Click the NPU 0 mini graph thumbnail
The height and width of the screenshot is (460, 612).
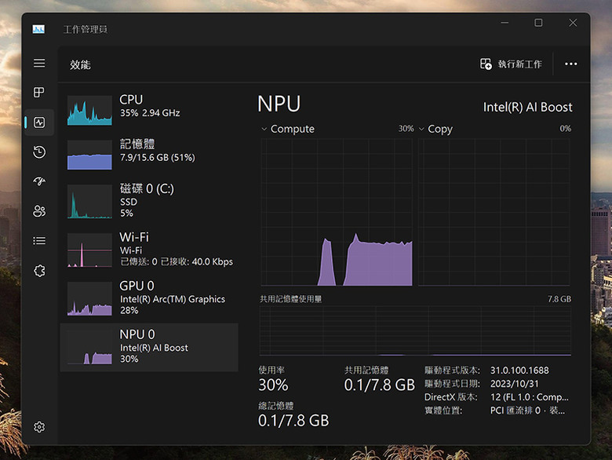pyautogui.click(x=89, y=347)
